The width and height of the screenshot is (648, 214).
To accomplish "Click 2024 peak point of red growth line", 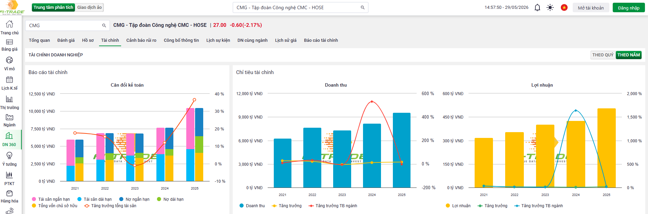I will click(x=372, y=102).
